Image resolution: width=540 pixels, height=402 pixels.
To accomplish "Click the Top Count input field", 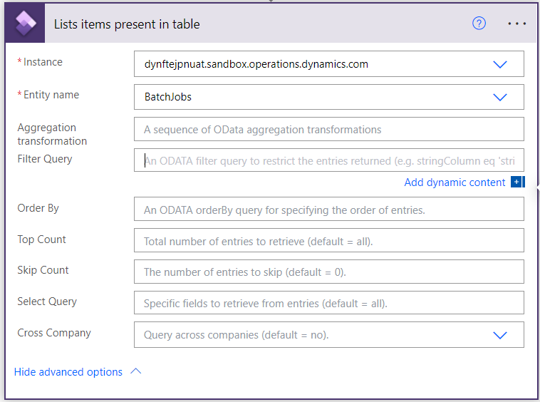I will pyautogui.click(x=329, y=240).
